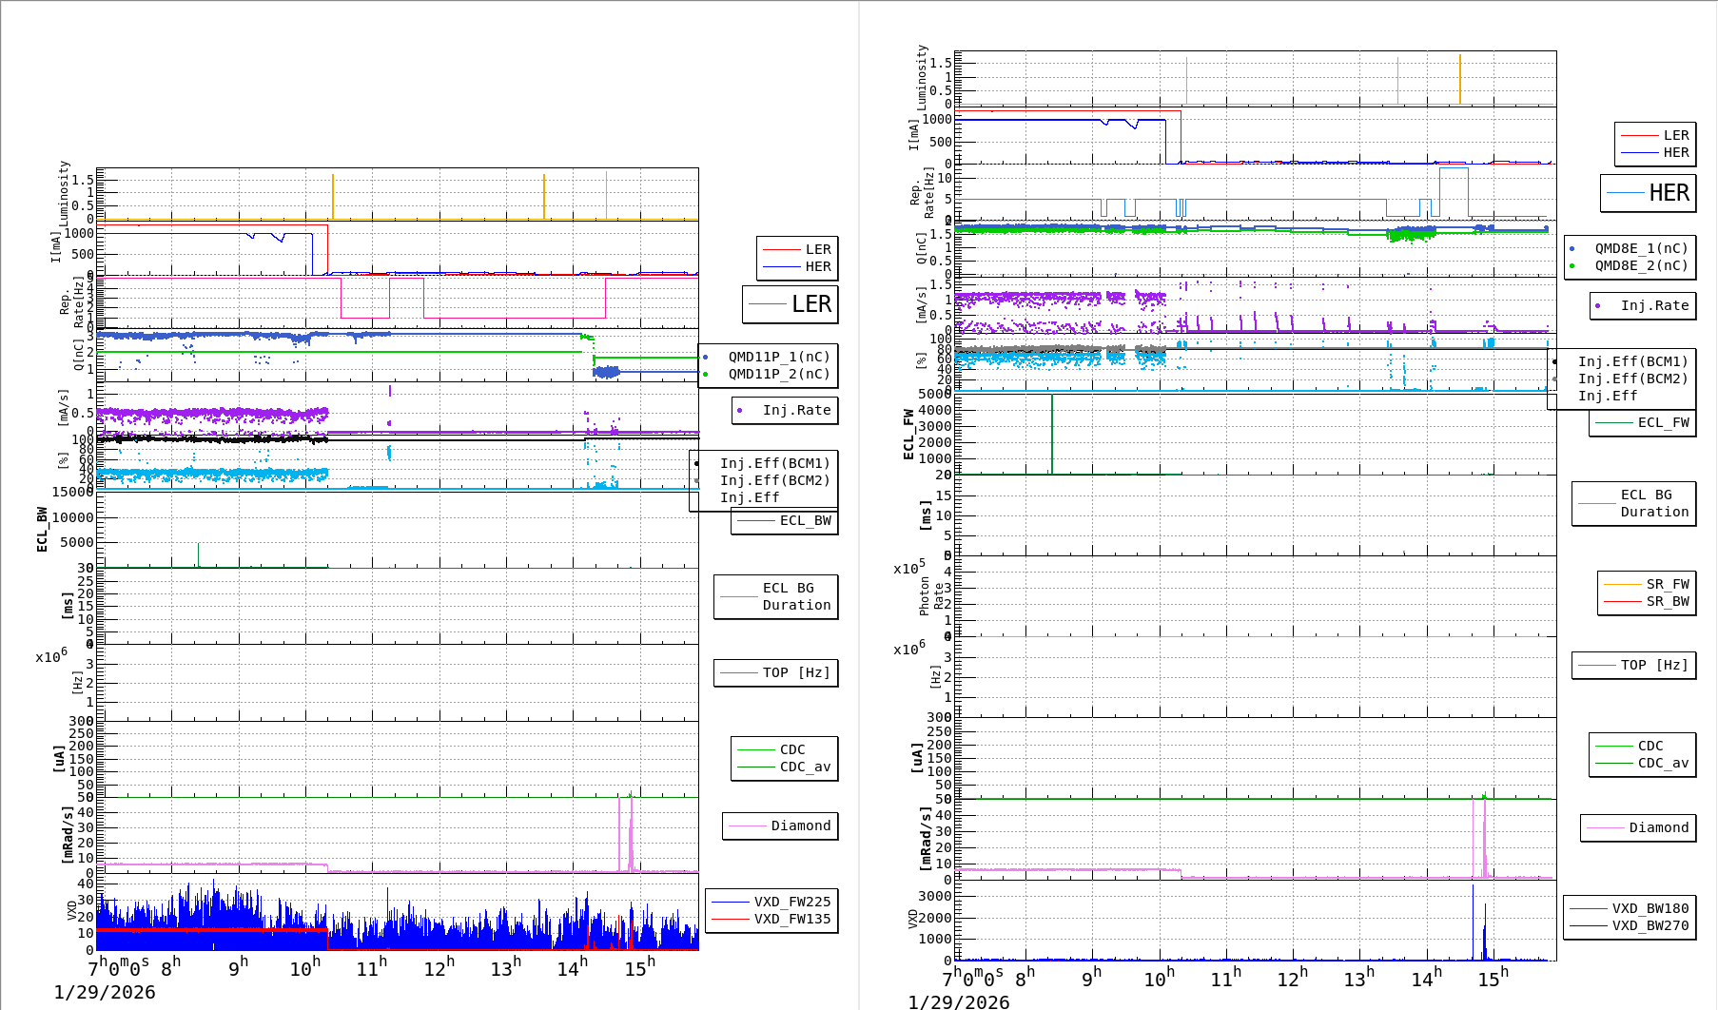Viewport: 1718px width, 1010px height.
Task: Click the orange SR_FW legend marker
Action: pyautogui.click(x=1625, y=584)
